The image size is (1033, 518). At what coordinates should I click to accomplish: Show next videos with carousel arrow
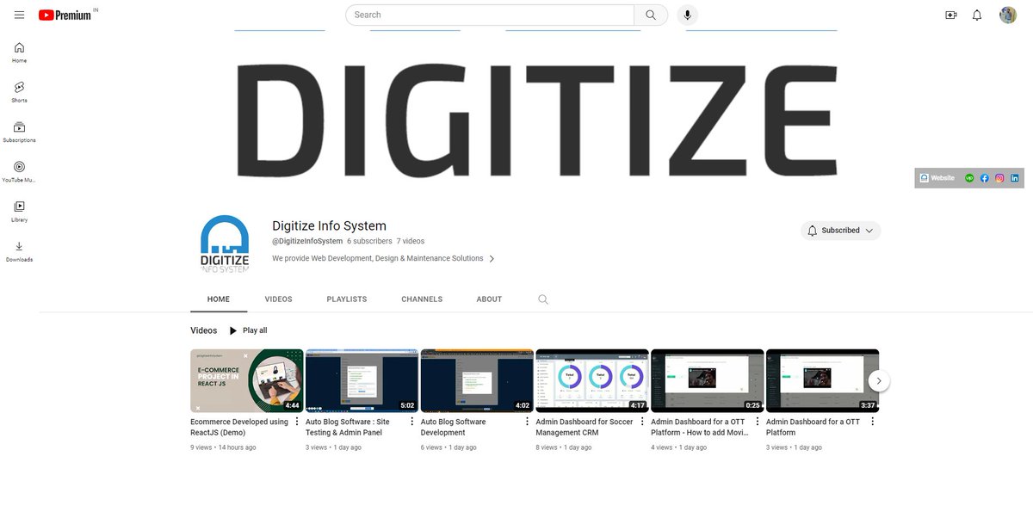(878, 380)
